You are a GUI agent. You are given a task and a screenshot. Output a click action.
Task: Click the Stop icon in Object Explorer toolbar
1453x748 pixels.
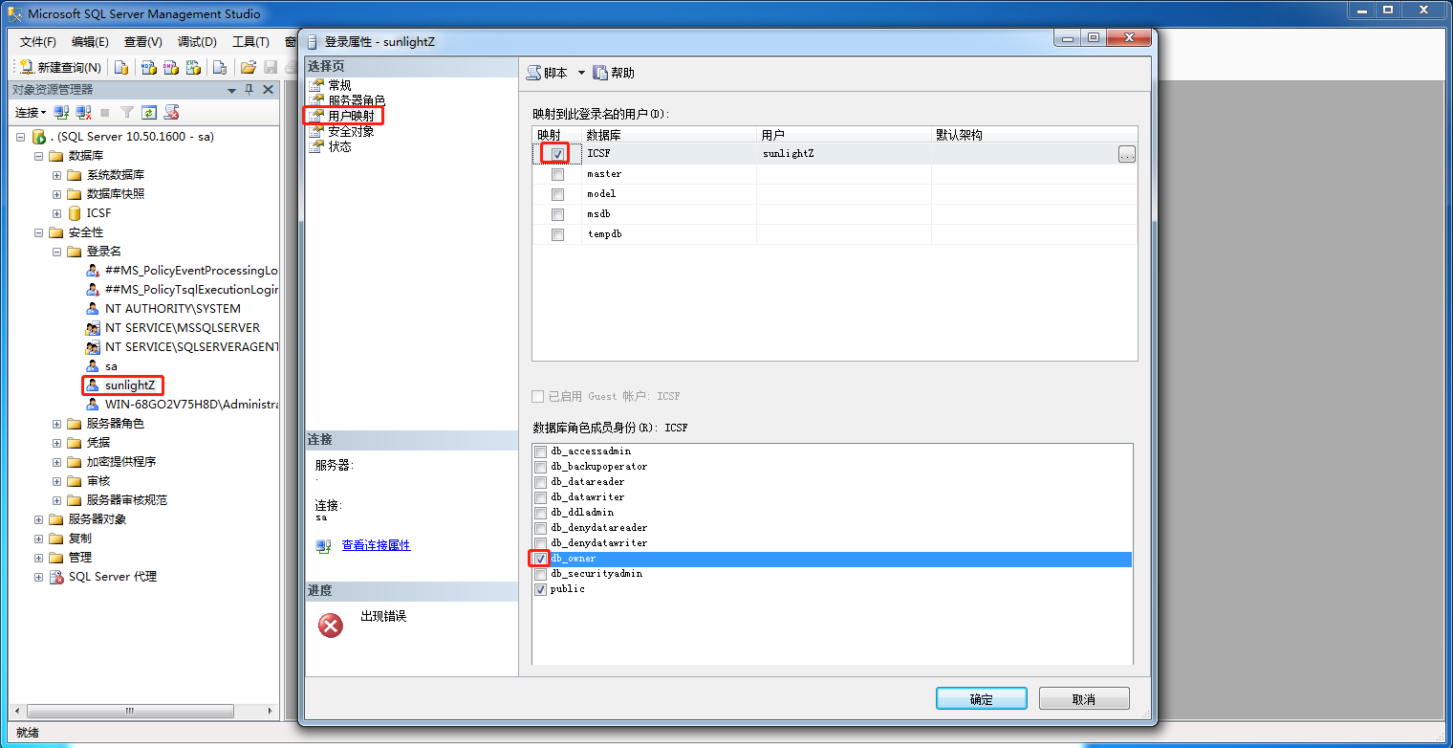pyautogui.click(x=105, y=113)
